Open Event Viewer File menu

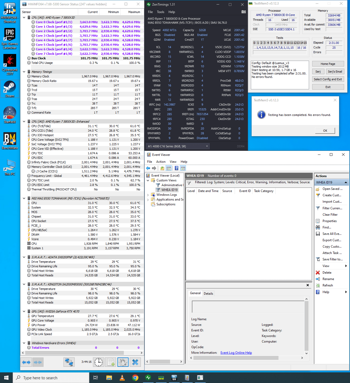point(150,162)
